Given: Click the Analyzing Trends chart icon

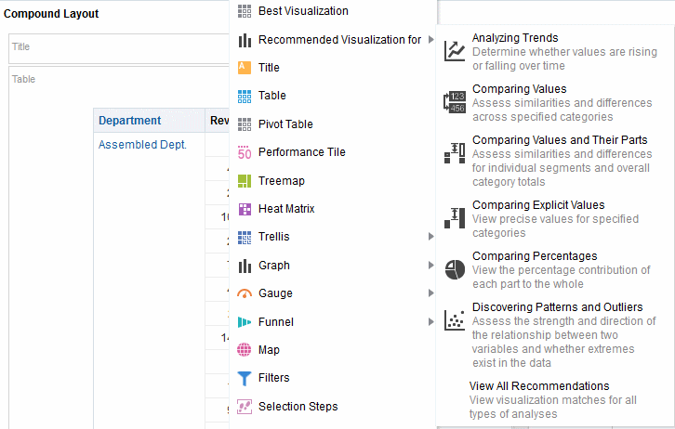Looking at the screenshot, I should [x=455, y=51].
